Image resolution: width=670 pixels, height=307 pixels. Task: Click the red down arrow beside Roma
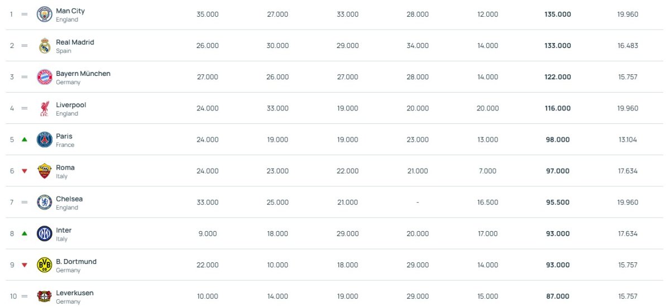coord(25,171)
